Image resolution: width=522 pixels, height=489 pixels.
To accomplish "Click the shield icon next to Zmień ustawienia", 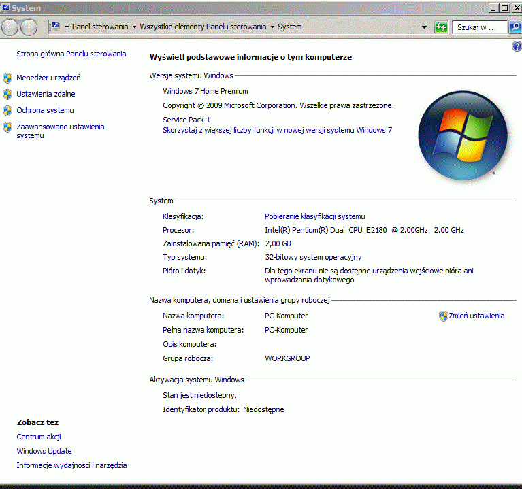I will tap(443, 316).
